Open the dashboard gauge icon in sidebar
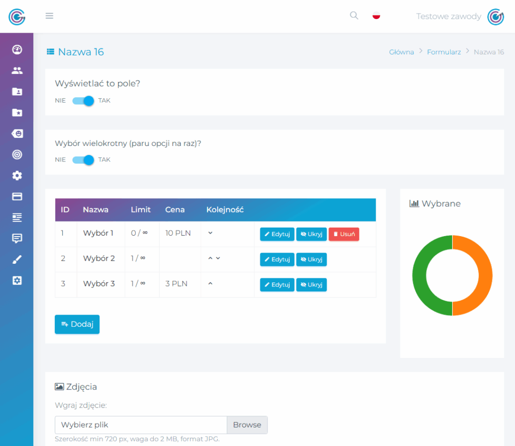 17,50
